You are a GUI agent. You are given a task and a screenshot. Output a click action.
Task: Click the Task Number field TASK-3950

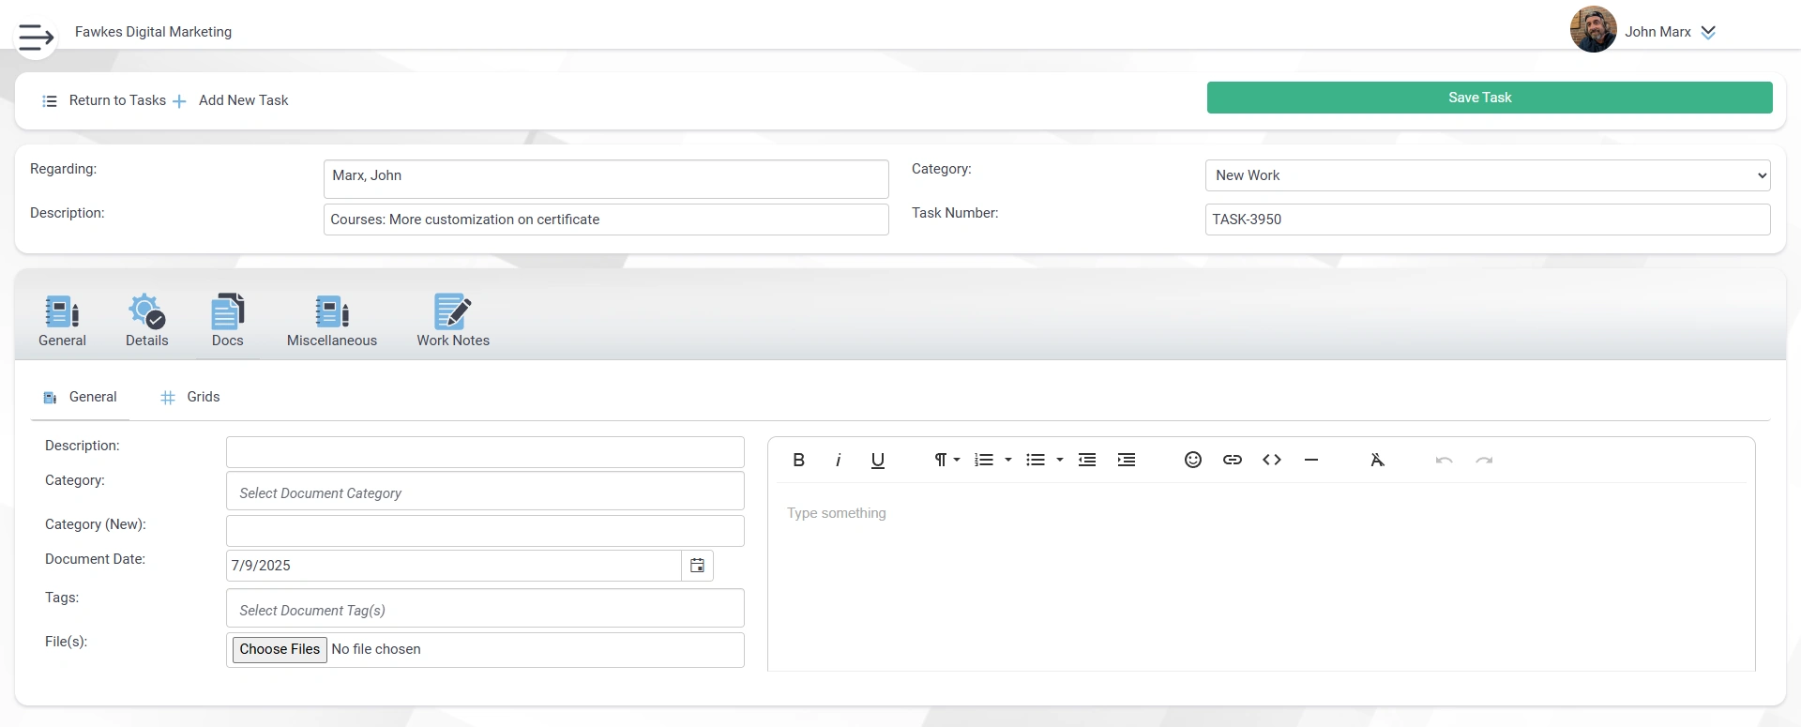[1488, 220]
